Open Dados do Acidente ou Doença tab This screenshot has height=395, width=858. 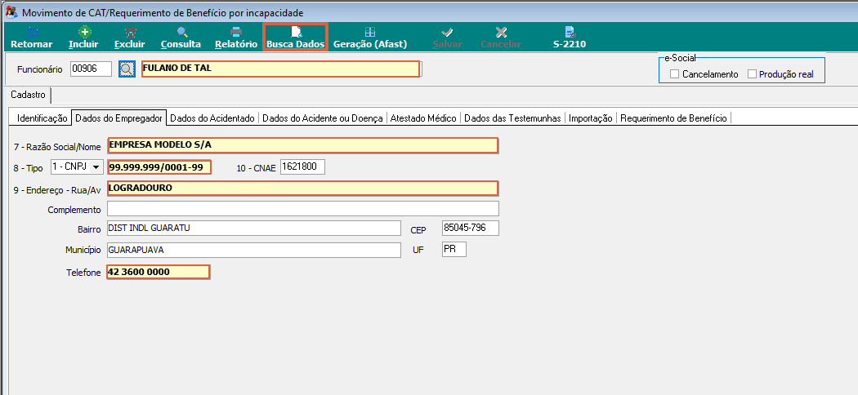(323, 118)
